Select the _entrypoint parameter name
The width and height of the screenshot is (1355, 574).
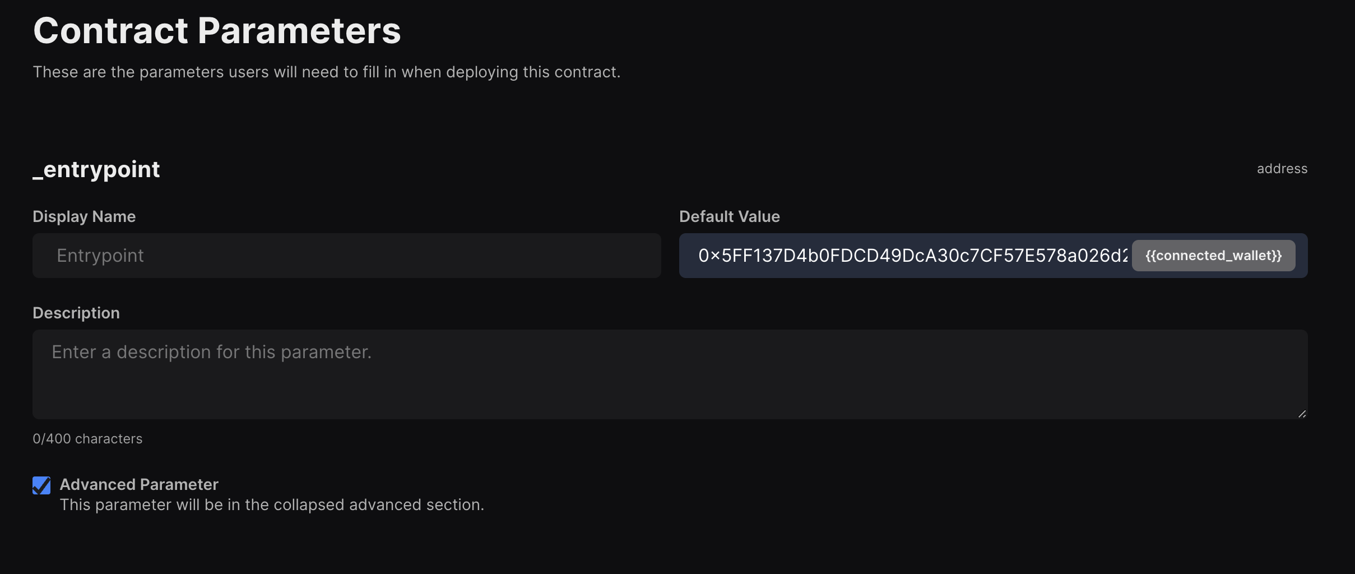coord(96,169)
